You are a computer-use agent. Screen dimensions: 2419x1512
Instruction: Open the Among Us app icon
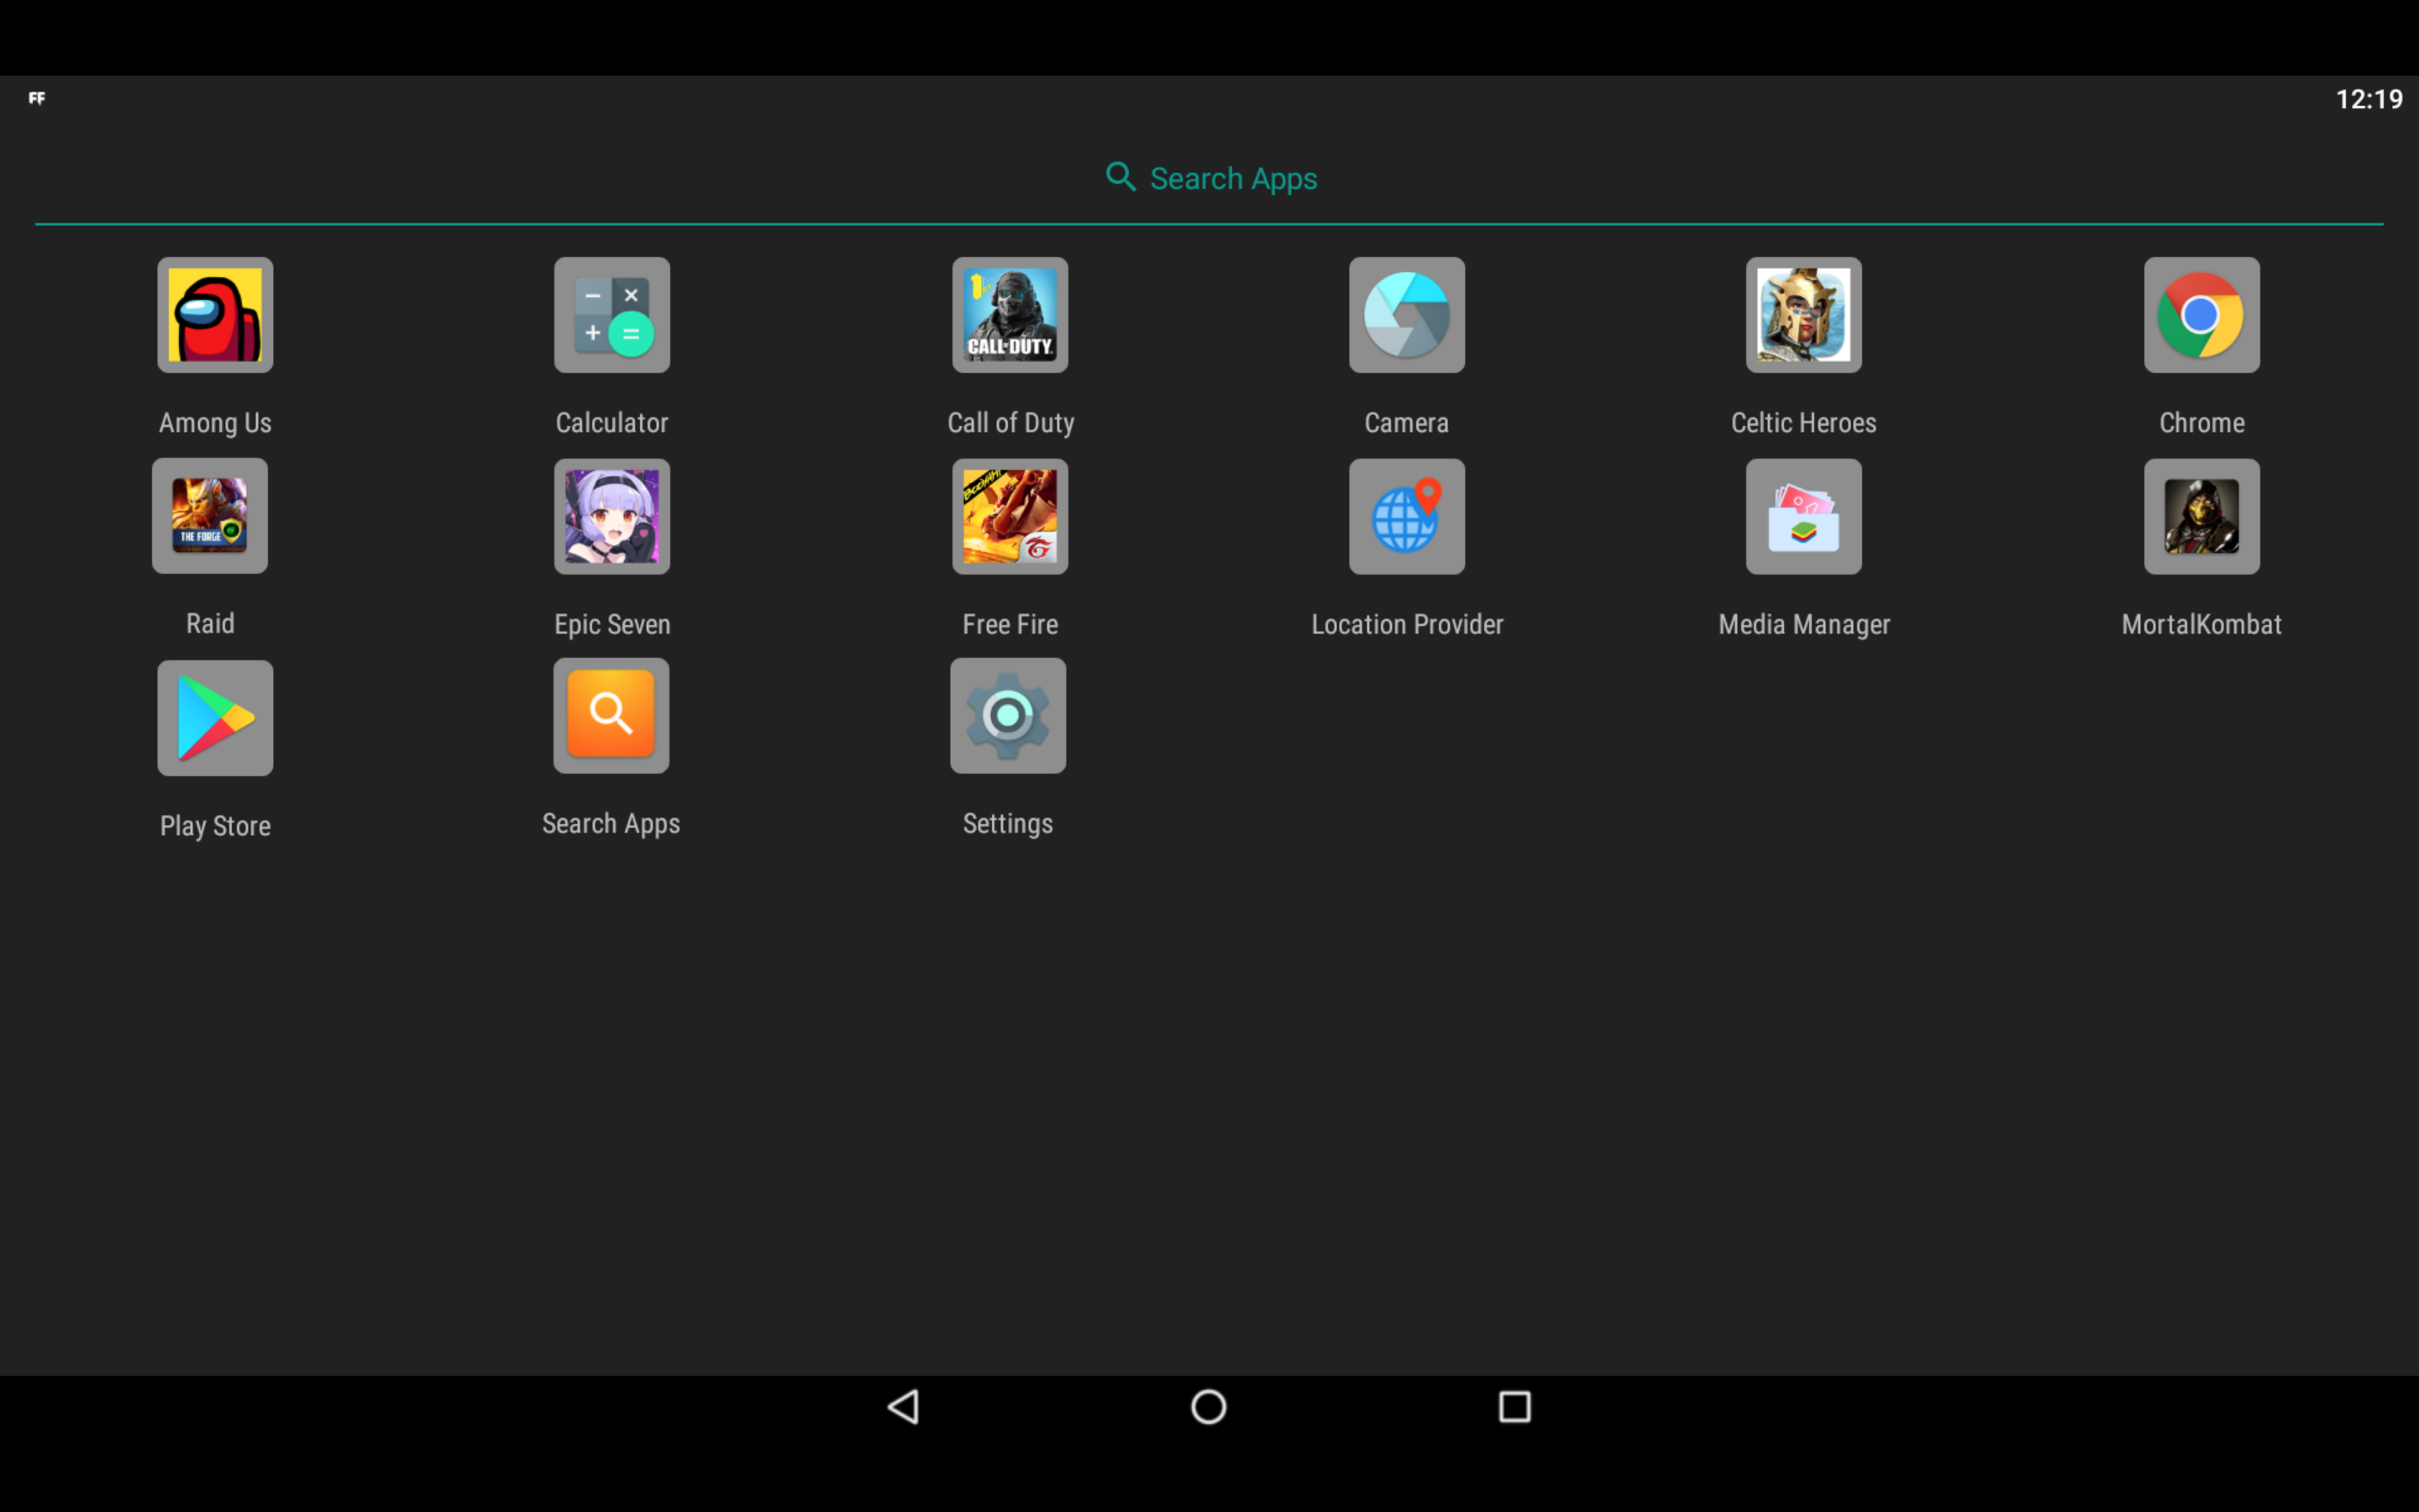pos(215,315)
